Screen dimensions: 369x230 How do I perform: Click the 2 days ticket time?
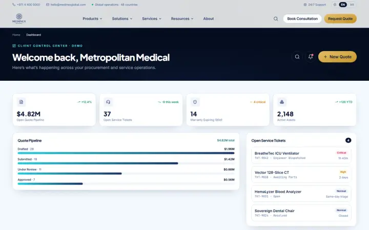343,177
